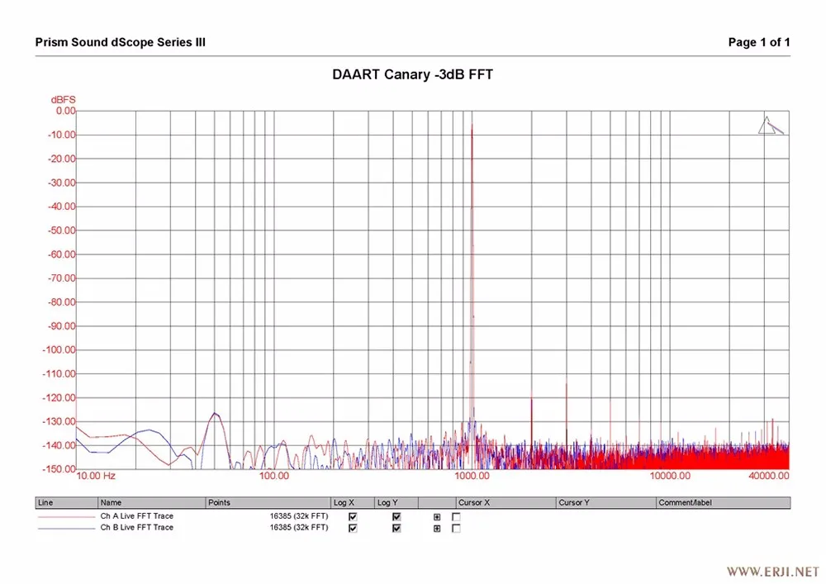Click the 'dBFS' Y-axis unit label
The width and height of the screenshot is (826, 584).
[x=64, y=99]
